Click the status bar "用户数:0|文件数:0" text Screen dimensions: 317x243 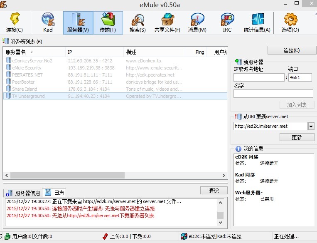coord(32,236)
